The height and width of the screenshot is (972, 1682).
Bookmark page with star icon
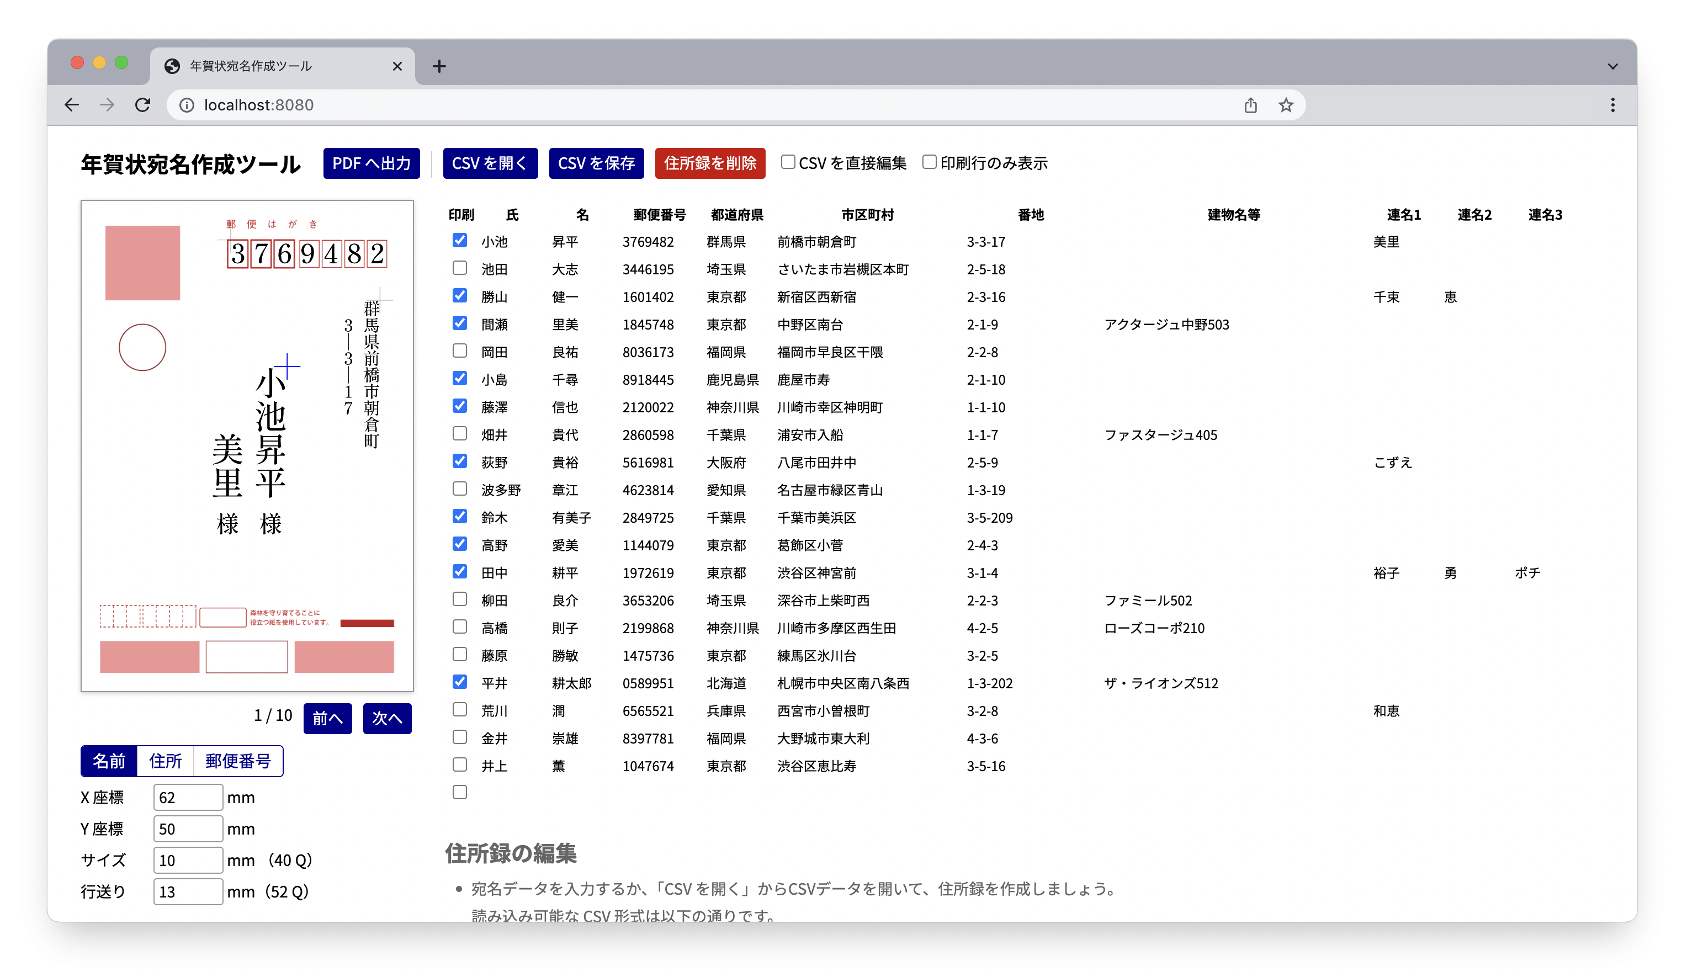(x=1286, y=105)
